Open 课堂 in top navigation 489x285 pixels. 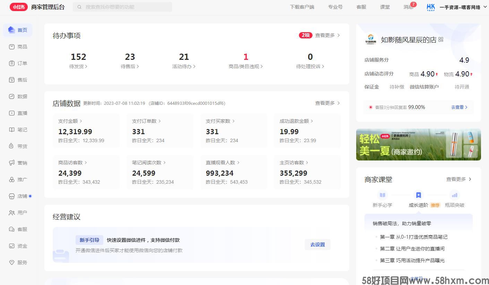pos(385,7)
